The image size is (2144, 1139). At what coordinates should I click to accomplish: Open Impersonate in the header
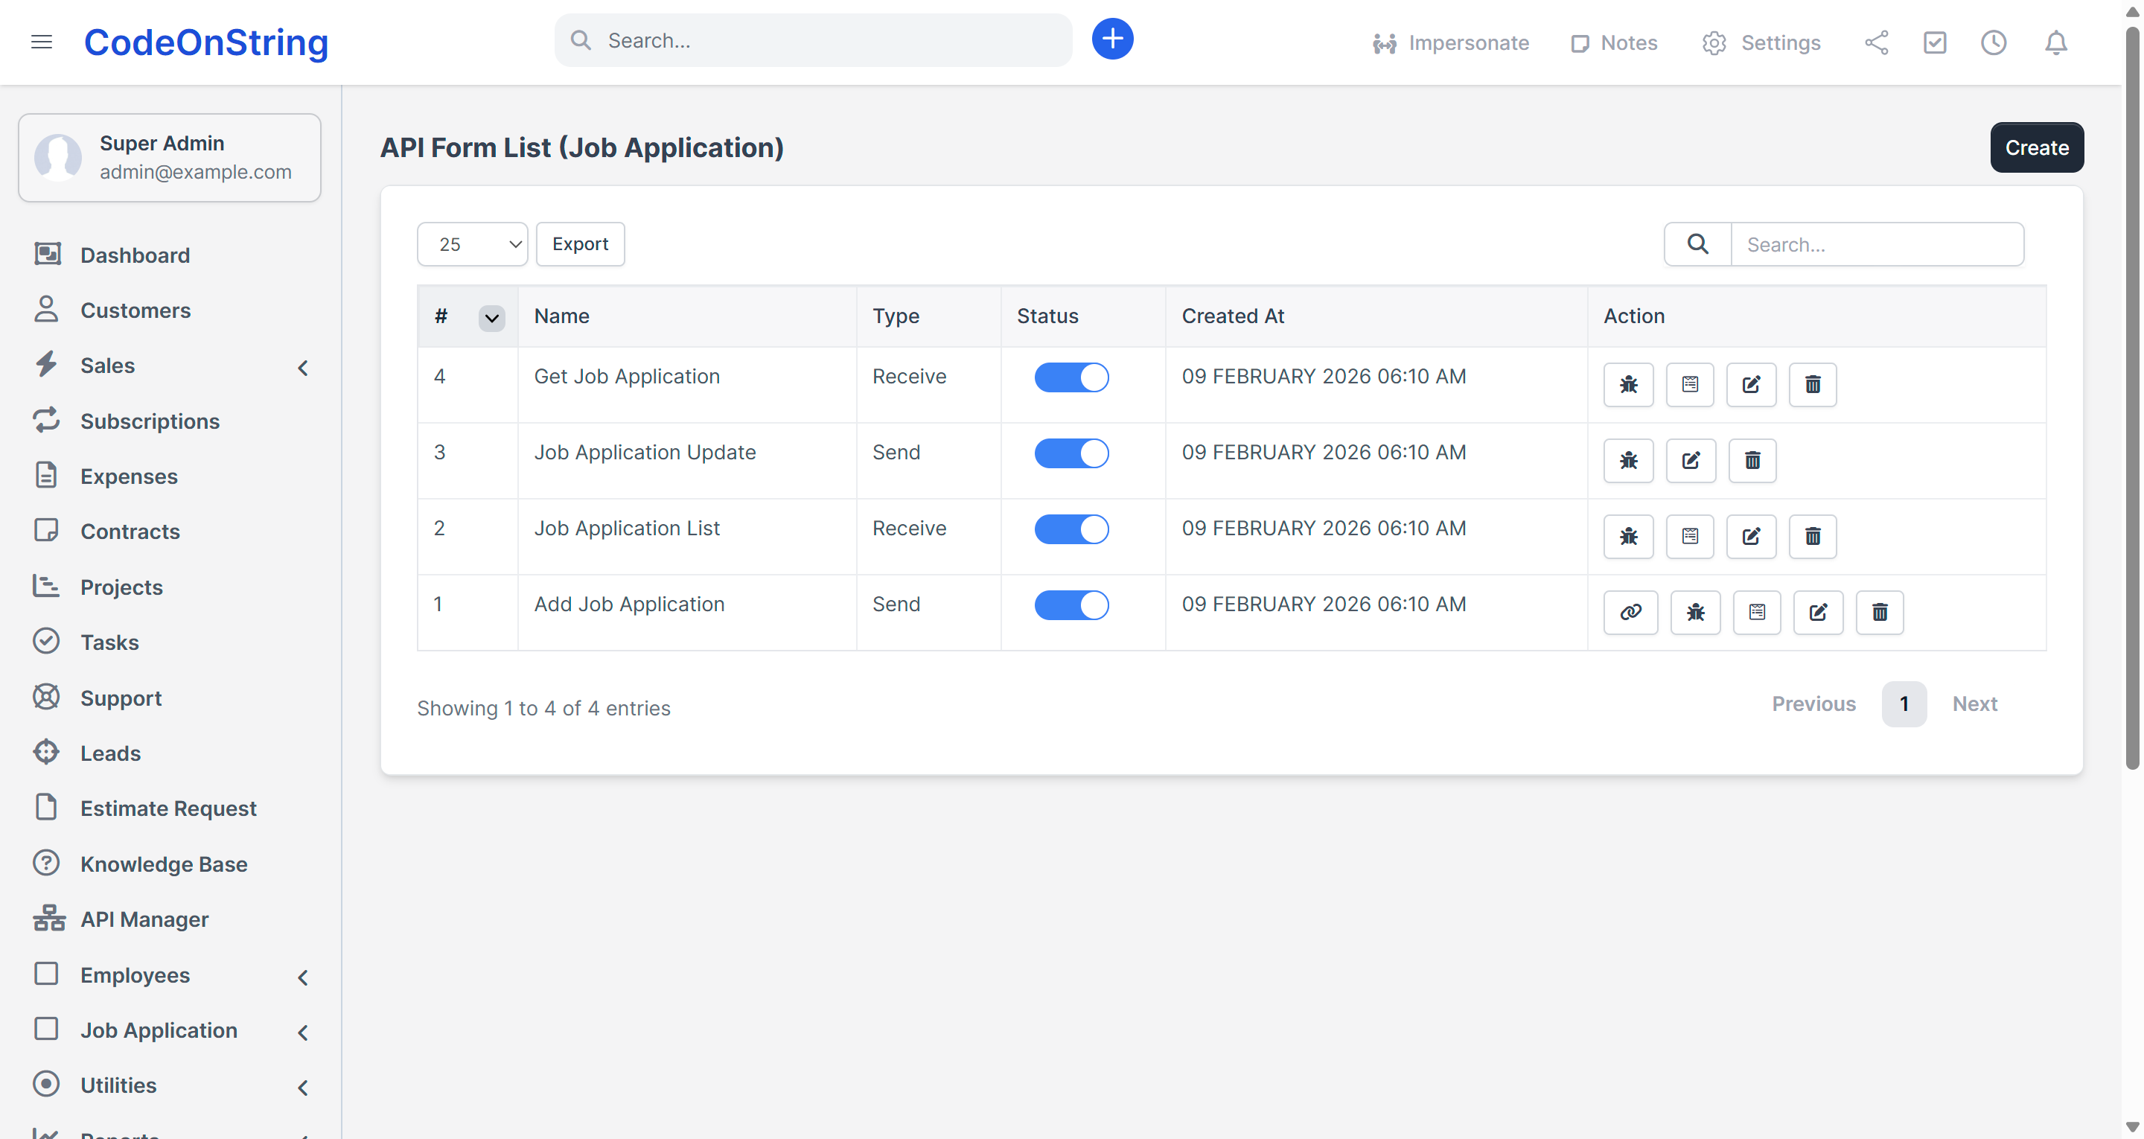pyautogui.click(x=1451, y=42)
